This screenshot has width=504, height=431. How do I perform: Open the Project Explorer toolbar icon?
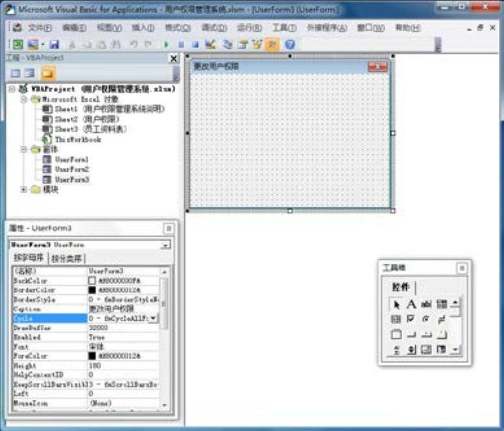(x=227, y=44)
